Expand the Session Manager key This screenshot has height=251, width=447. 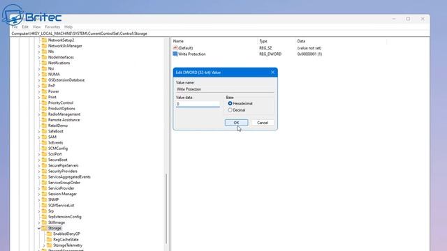[39, 194]
